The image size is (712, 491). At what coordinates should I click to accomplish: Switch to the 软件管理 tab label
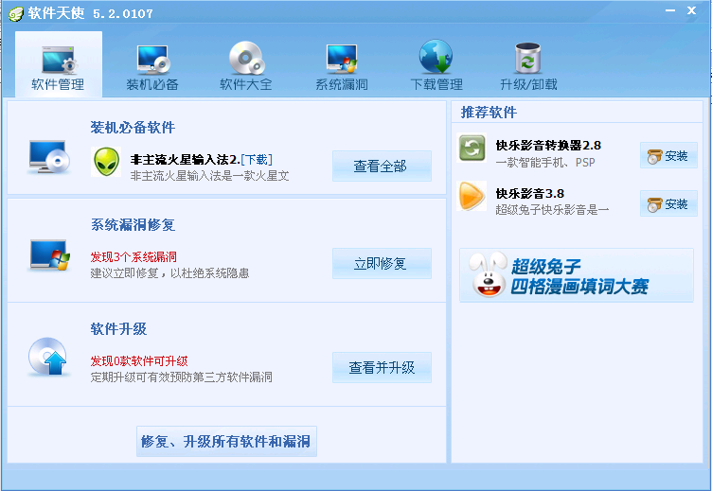click(58, 84)
